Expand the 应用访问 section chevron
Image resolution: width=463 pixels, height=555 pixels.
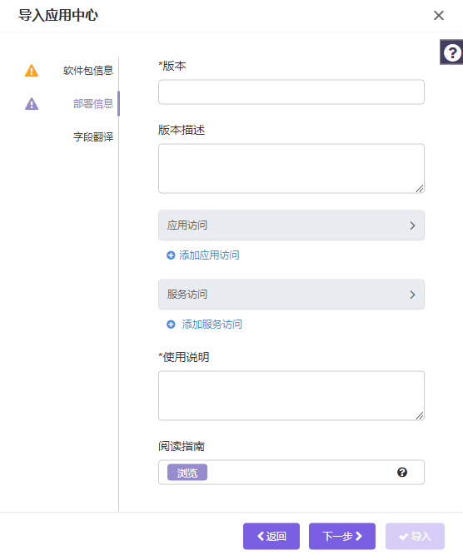click(412, 225)
